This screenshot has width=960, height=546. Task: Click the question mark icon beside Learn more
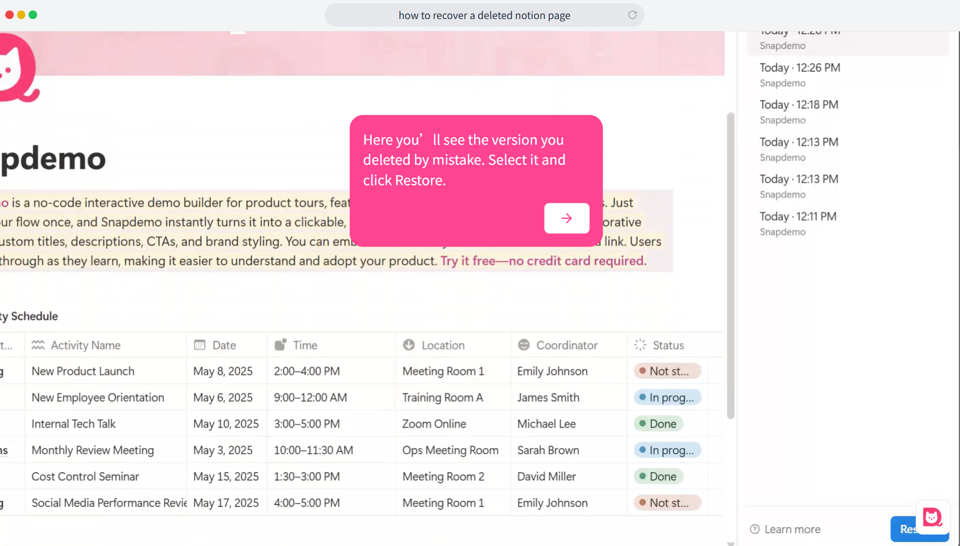coord(754,529)
